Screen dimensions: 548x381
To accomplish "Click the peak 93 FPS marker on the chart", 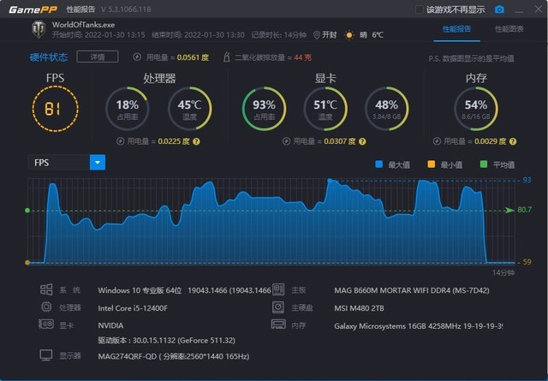I will coord(330,181).
